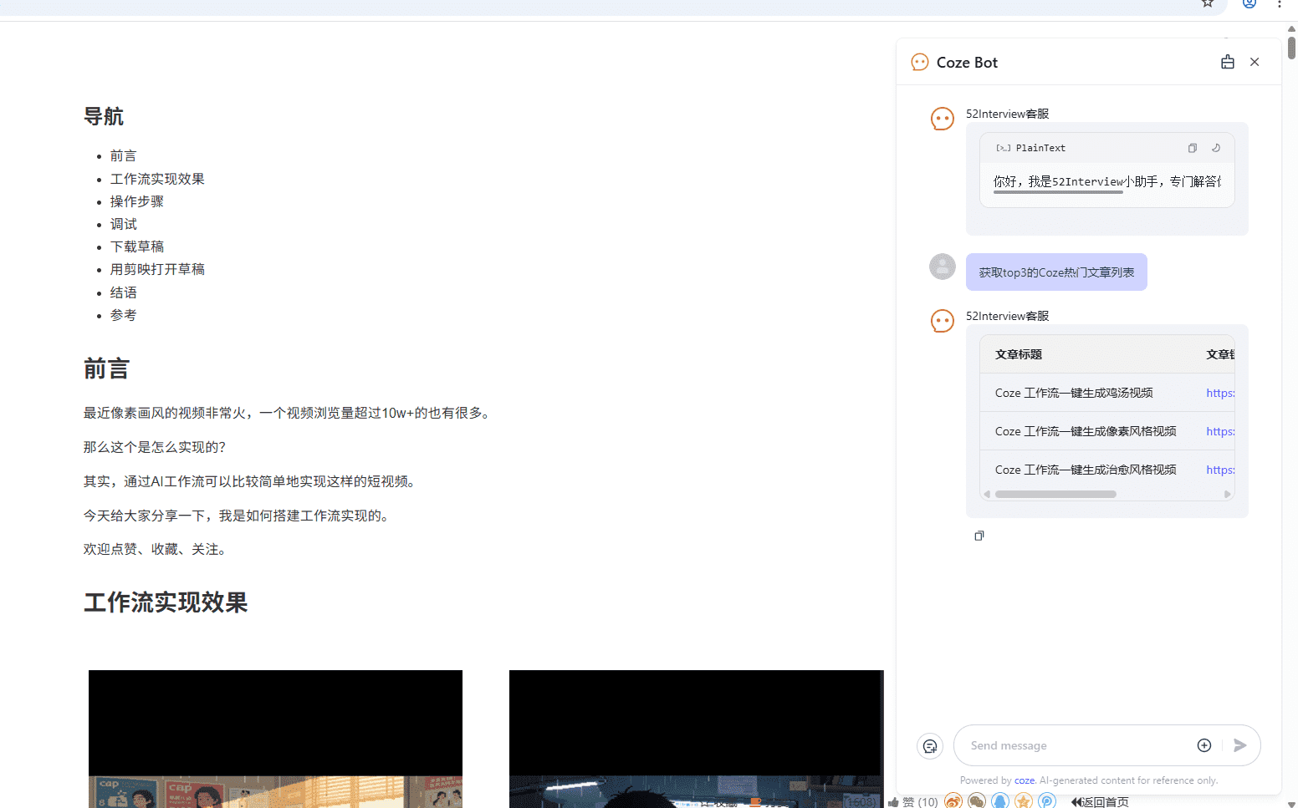Toggle dark theme on the PlainText block
The width and height of the screenshot is (1298, 808).
(x=1216, y=148)
